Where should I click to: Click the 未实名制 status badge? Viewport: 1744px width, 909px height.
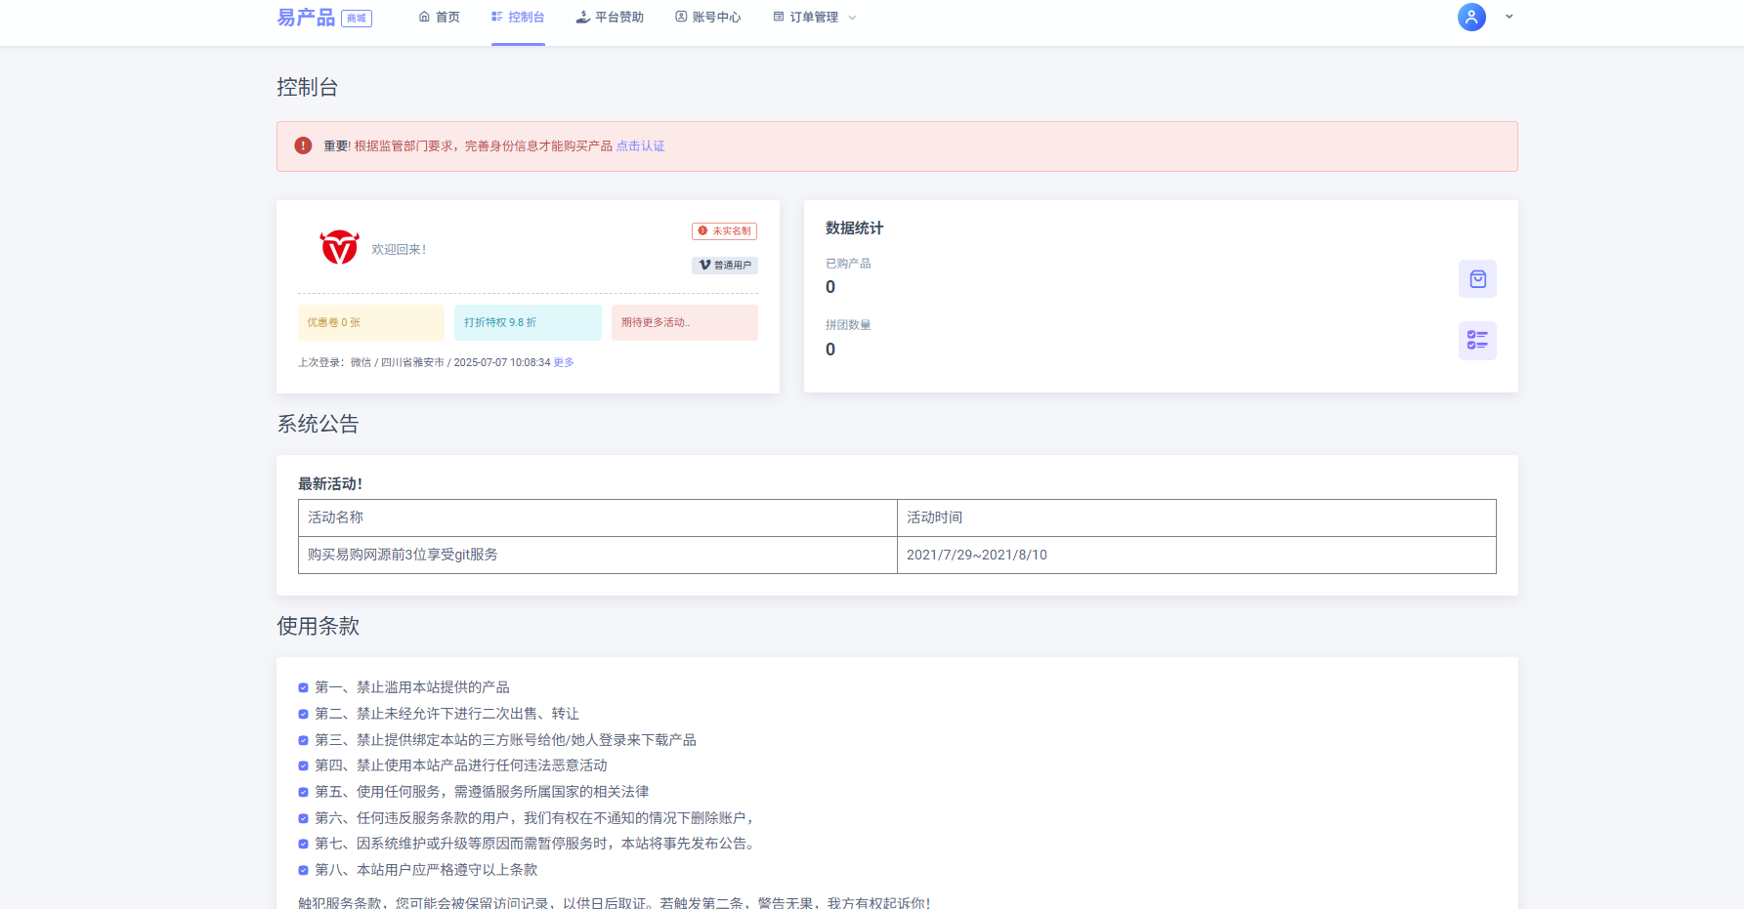click(x=725, y=231)
